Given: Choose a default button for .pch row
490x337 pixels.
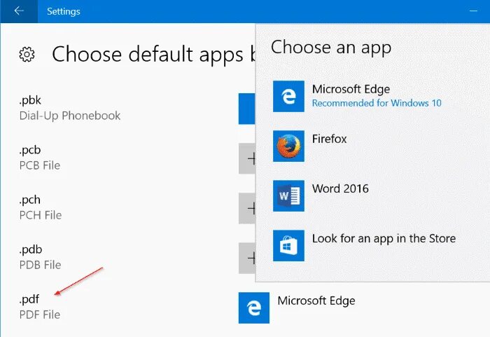Looking at the screenshot, I should click(x=247, y=208).
